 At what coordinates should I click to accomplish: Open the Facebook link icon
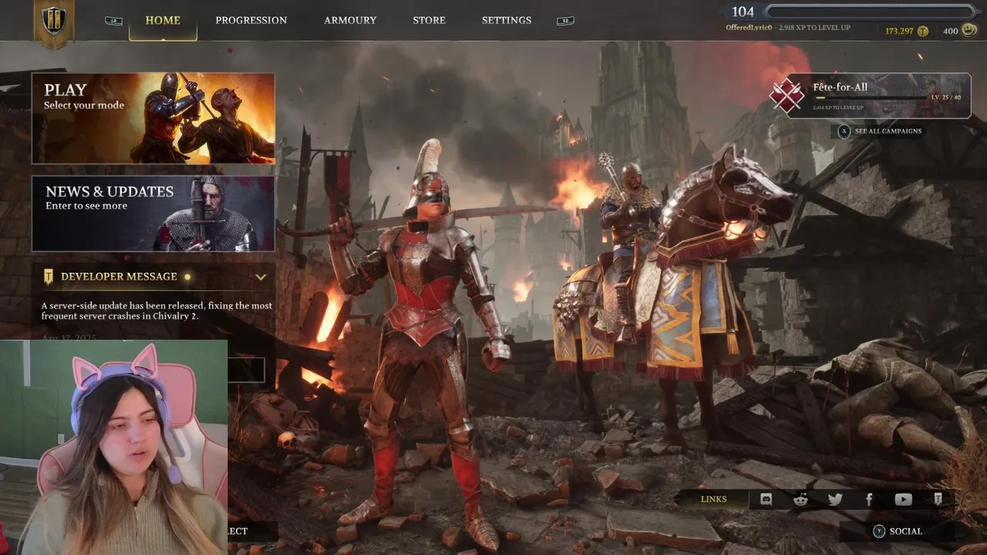[x=869, y=499]
